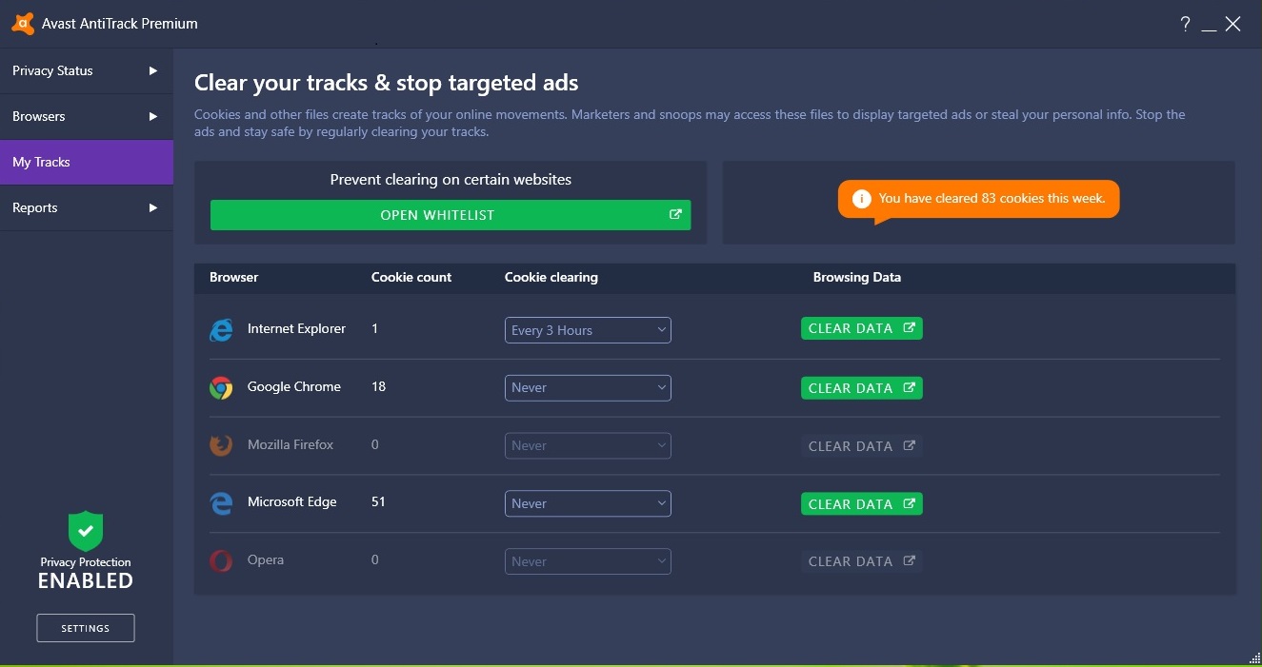This screenshot has width=1262, height=667.
Task: Open help via question mark icon
Action: (x=1185, y=25)
